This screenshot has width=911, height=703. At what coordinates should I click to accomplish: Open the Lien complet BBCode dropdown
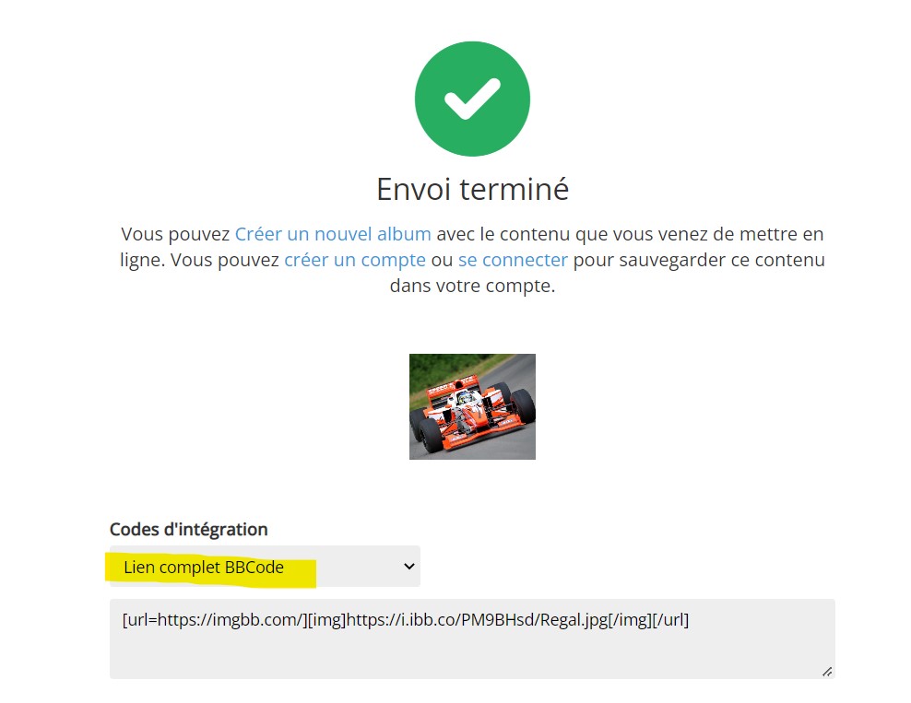point(265,566)
